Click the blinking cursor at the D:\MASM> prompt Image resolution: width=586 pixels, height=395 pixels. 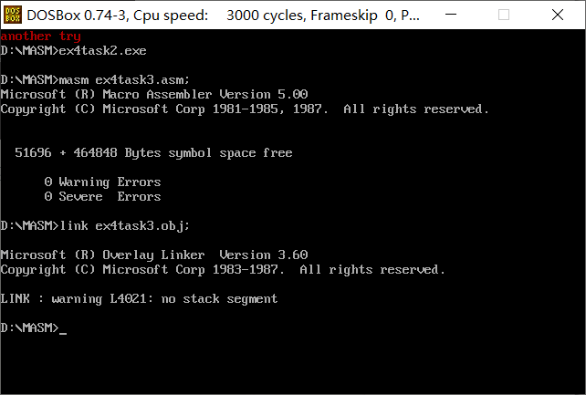point(63,333)
